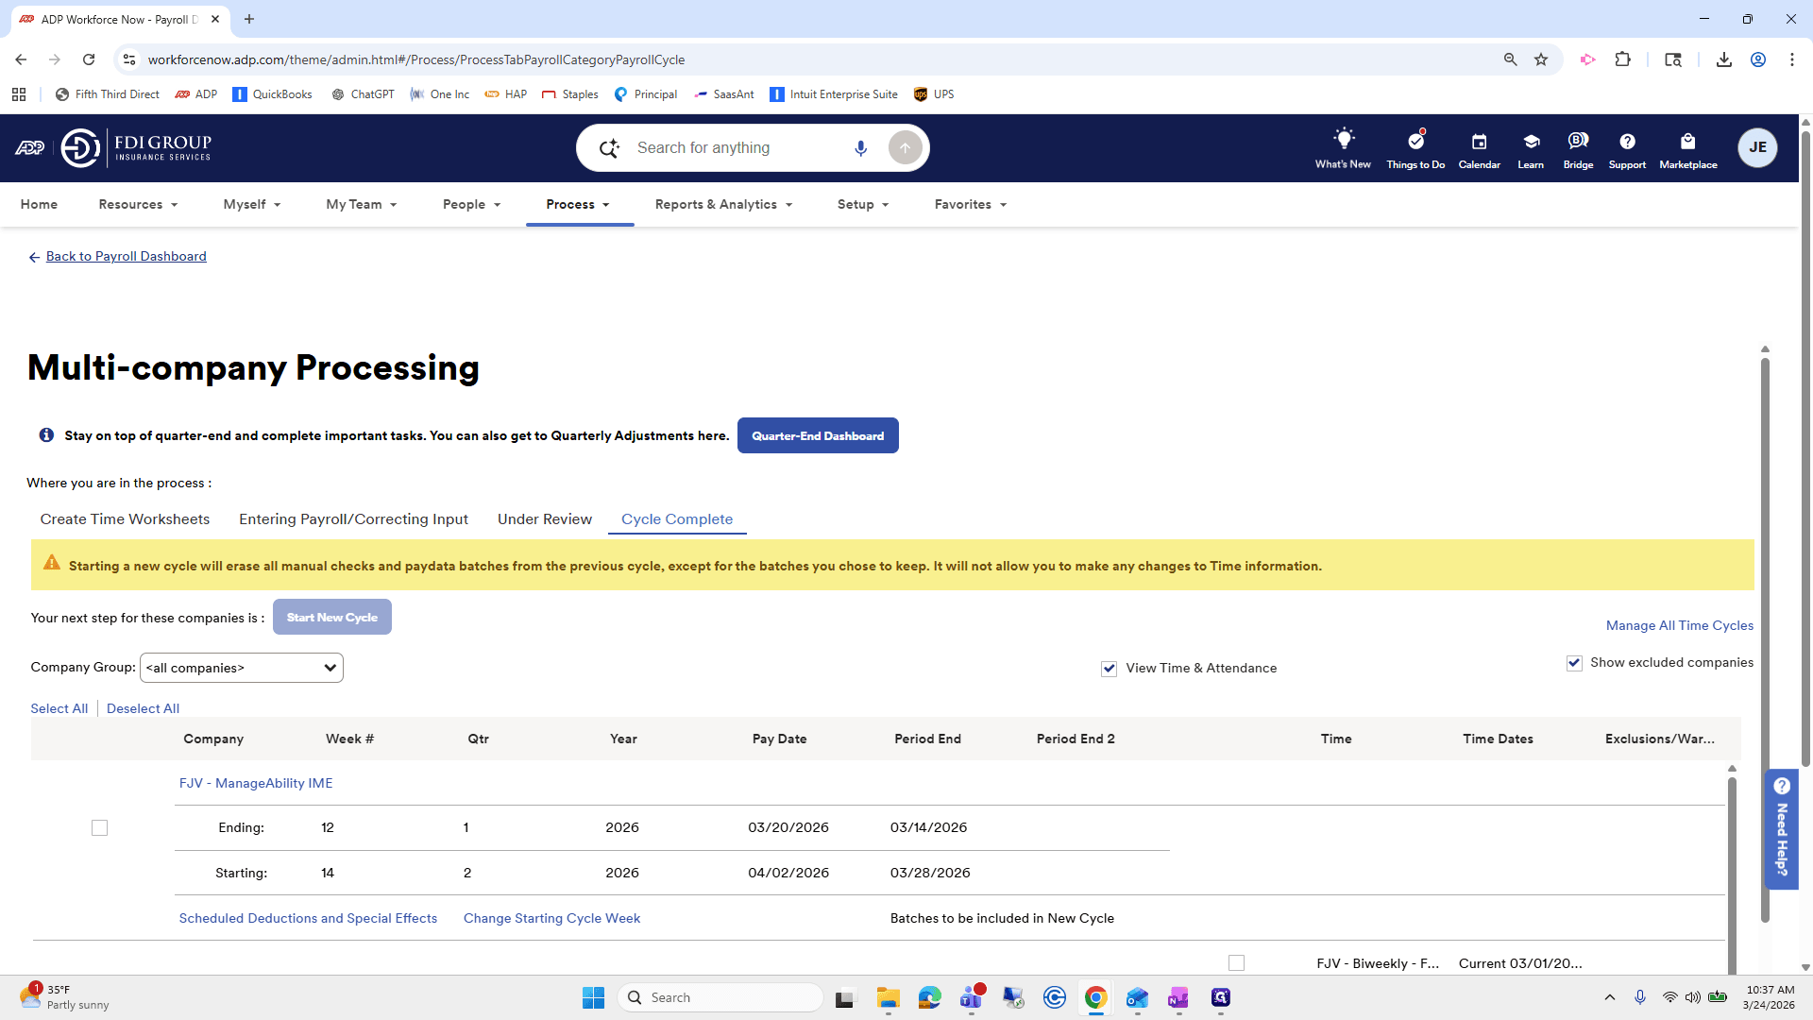Click the search submit arrow button
Viewport: 1813px width, 1020px height.
(905, 148)
